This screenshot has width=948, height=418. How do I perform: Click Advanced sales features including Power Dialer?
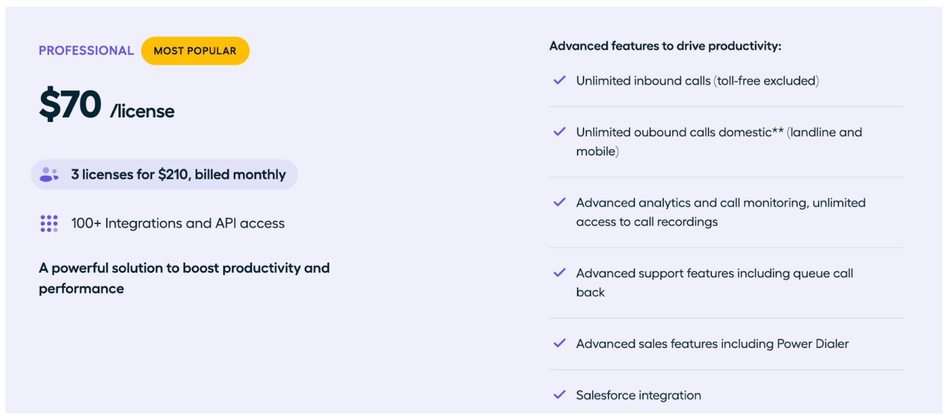click(x=712, y=344)
